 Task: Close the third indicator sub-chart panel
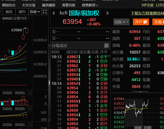(x=30, y=125)
